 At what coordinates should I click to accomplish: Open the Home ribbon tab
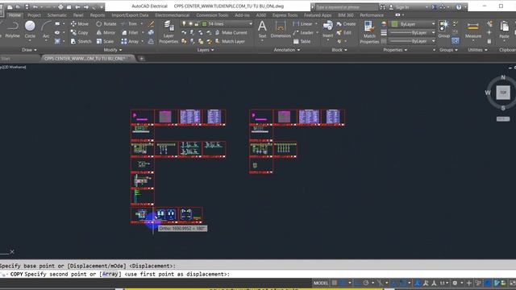coord(15,15)
